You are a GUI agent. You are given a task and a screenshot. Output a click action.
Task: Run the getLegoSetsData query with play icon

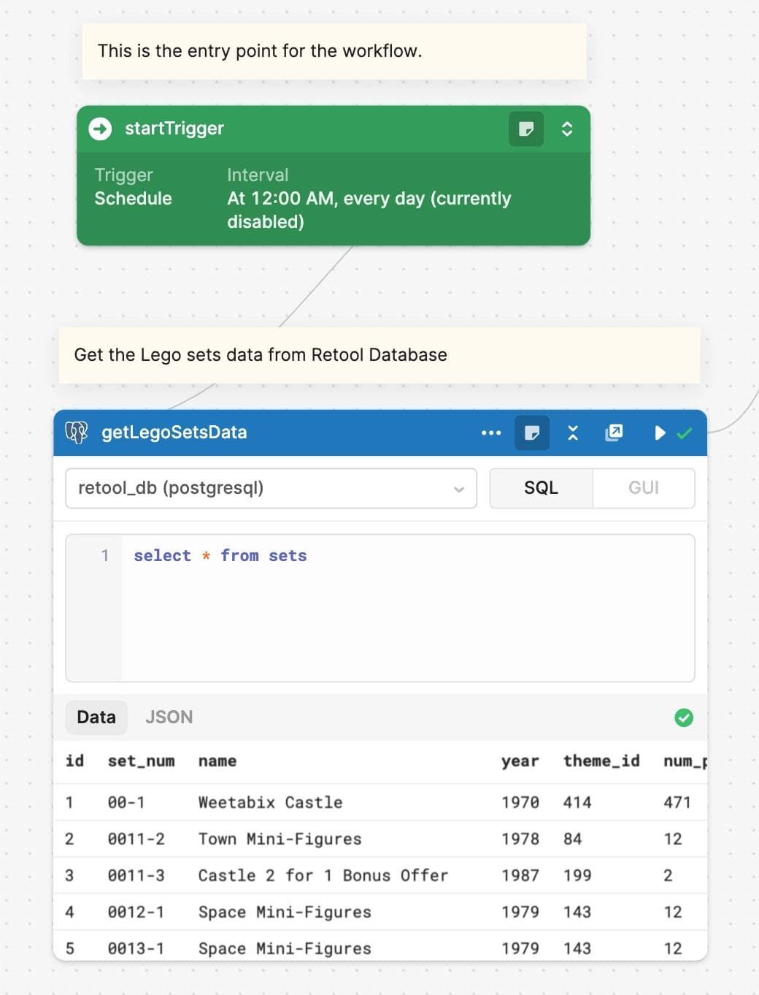point(659,432)
